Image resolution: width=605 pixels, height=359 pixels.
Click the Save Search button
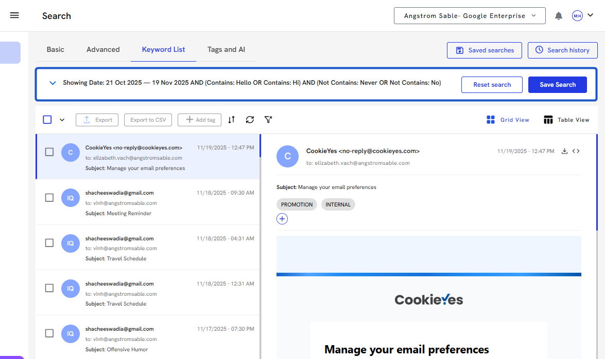[x=557, y=85]
